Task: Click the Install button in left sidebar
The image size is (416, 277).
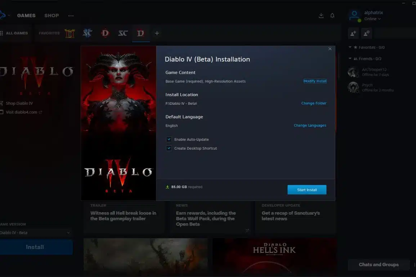Action: (x=36, y=247)
